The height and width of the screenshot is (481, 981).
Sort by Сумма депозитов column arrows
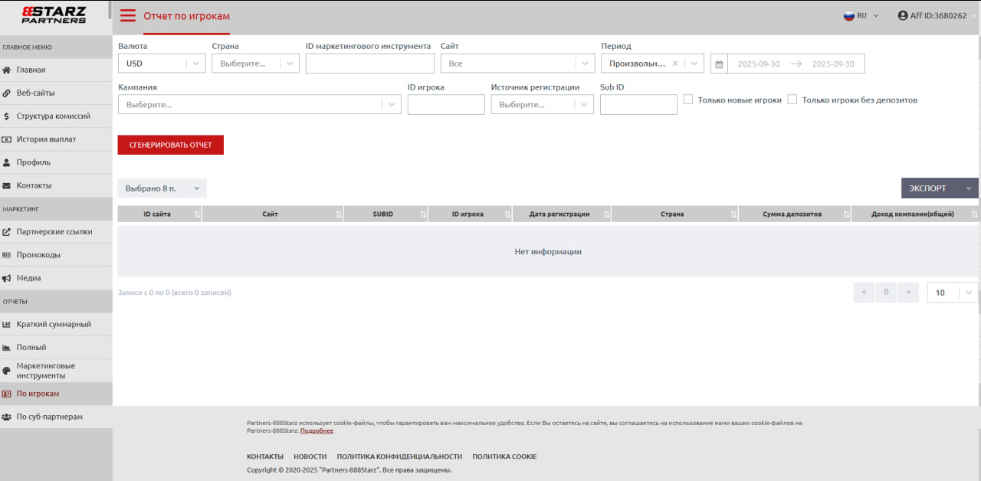point(846,214)
